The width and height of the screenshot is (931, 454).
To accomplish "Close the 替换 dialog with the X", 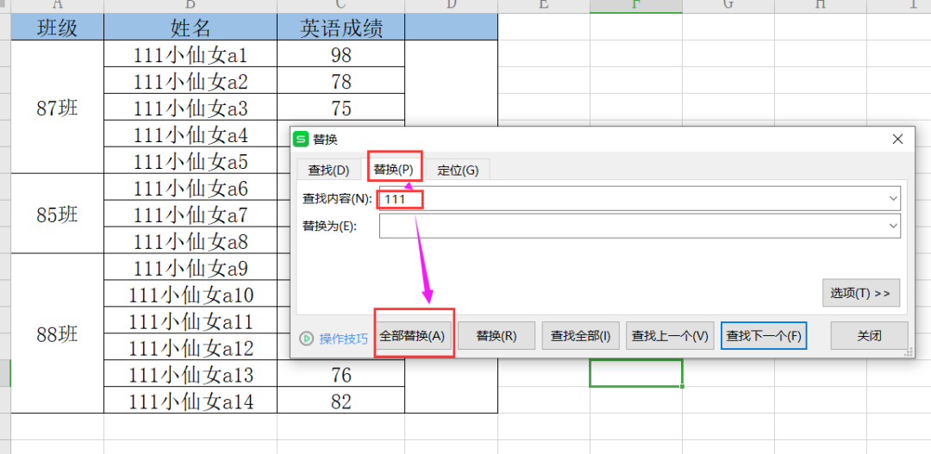I will point(897,139).
